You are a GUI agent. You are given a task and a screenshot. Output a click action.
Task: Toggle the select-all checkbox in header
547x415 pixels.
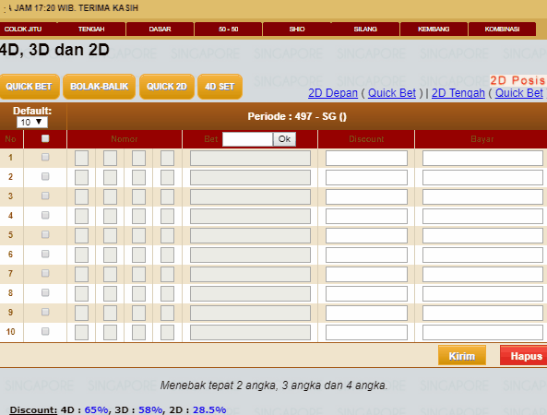pyautogui.click(x=45, y=138)
